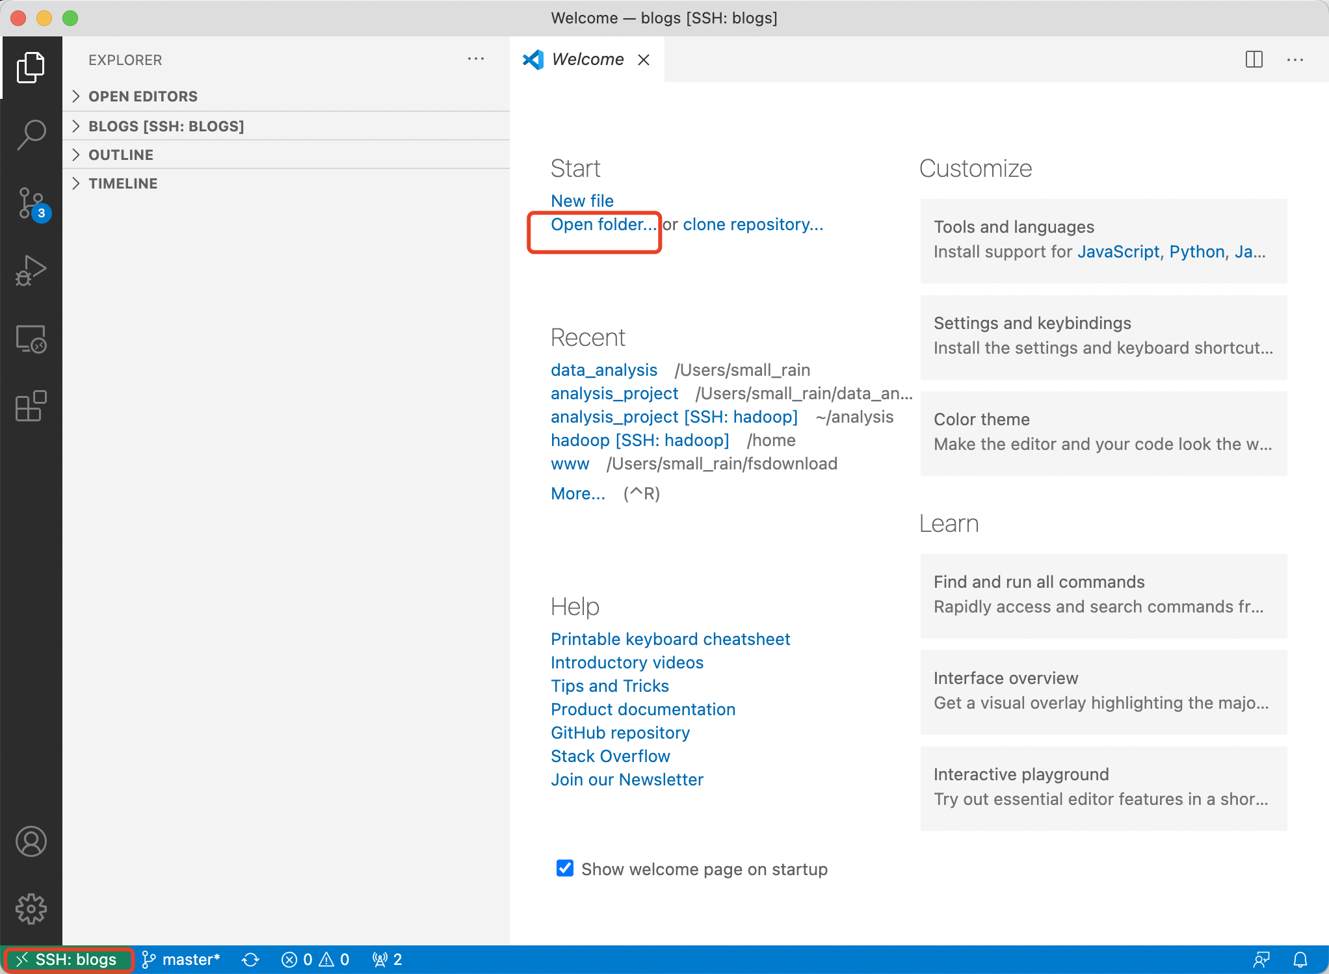Open the Extensions view
The height and width of the screenshot is (974, 1329).
point(31,406)
